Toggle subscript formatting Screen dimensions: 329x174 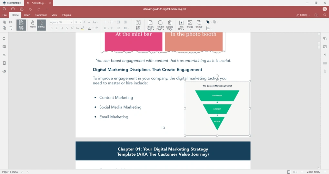[77, 28]
